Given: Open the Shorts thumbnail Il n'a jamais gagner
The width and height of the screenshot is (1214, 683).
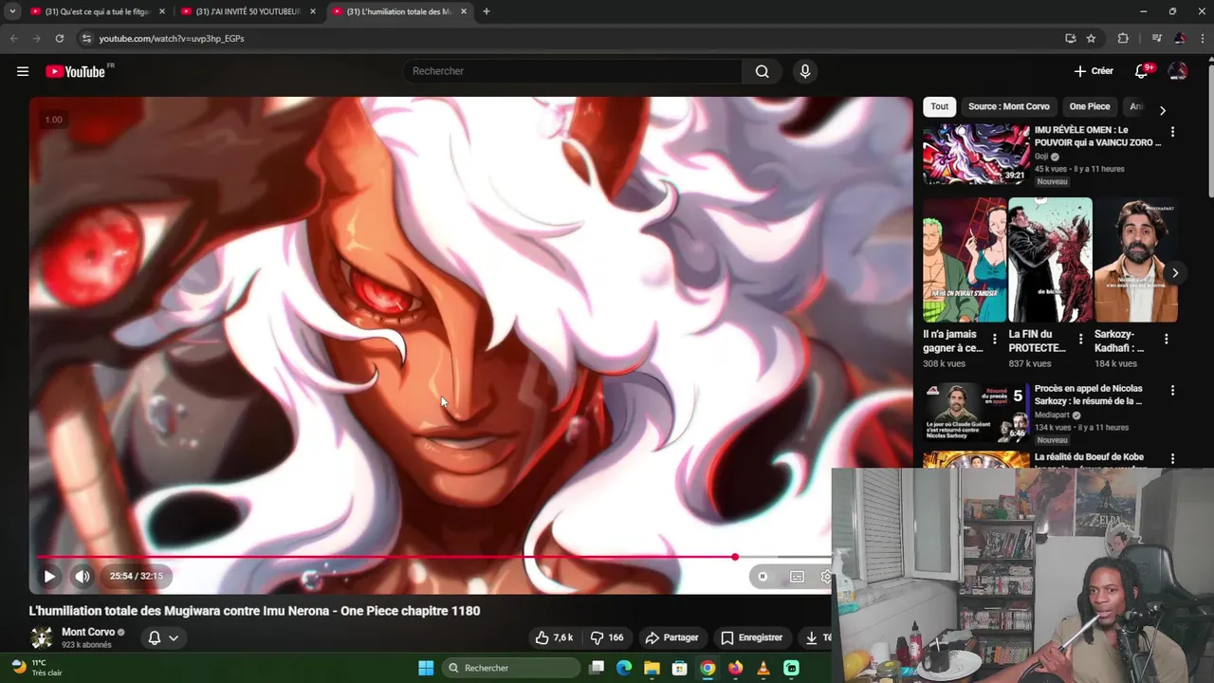Looking at the screenshot, I should [965, 260].
